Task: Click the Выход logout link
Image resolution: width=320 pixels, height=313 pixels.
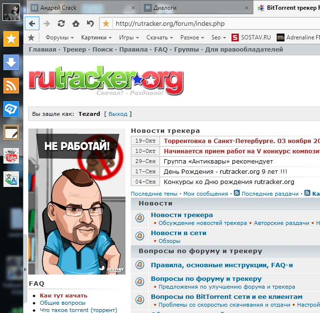Action: point(118,114)
